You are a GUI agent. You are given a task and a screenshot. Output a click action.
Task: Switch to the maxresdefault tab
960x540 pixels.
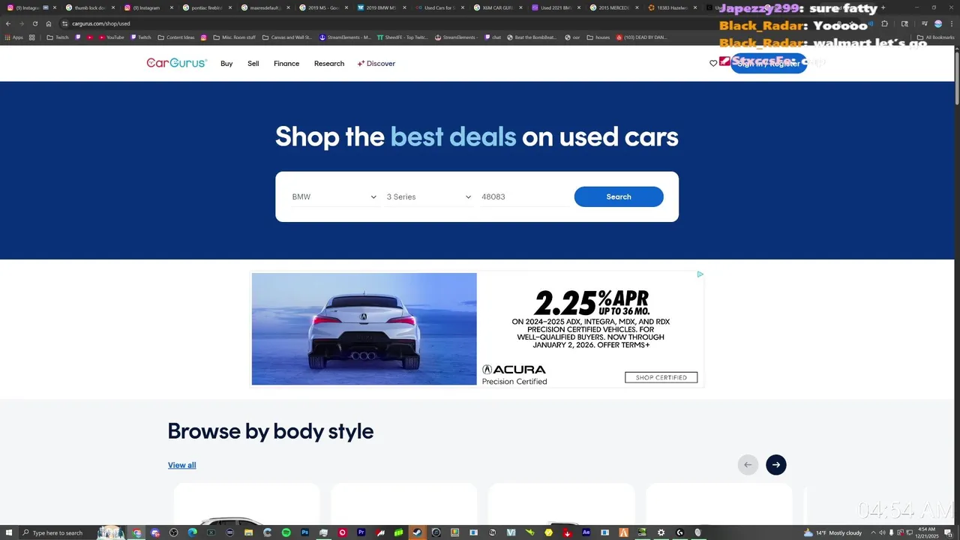pos(264,7)
